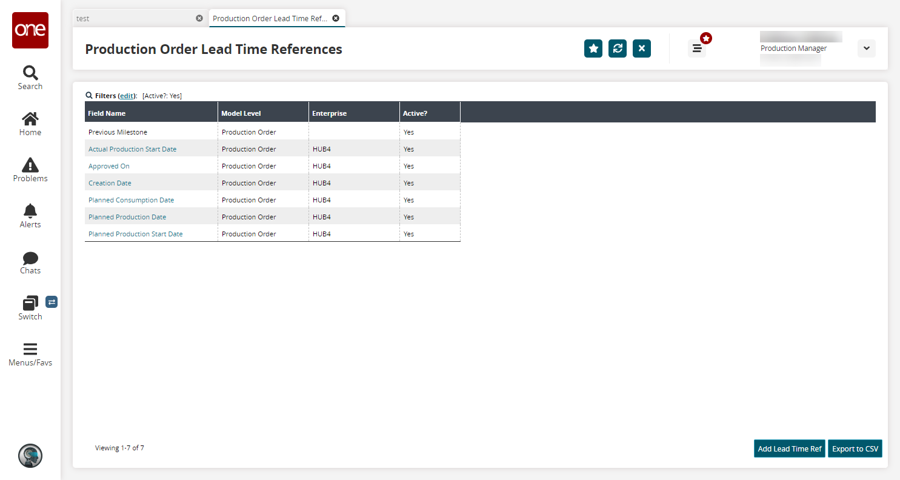Open the header list menu icon
The image size is (900, 480).
[x=697, y=48]
